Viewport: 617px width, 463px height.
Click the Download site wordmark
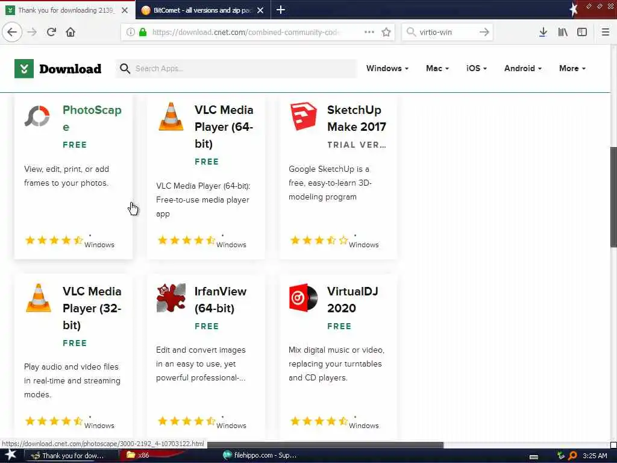pos(70,69)
